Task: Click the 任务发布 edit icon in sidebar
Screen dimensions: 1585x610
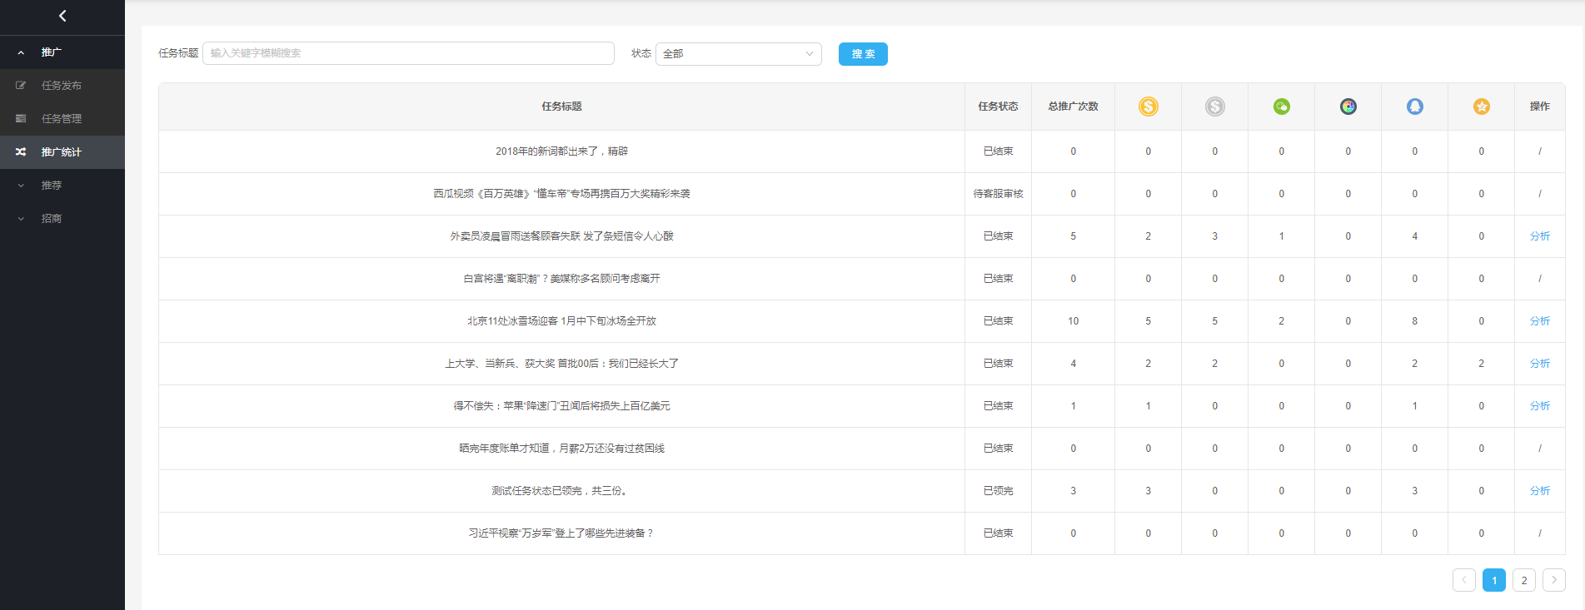Action: (21, 86)
